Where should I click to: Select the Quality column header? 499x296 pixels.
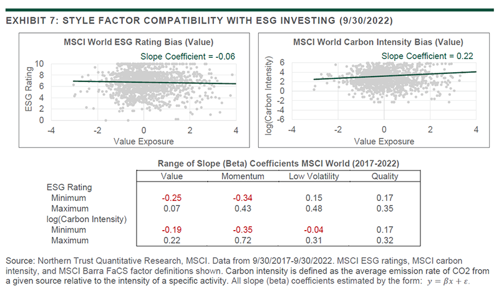click(x=385, y=176)
